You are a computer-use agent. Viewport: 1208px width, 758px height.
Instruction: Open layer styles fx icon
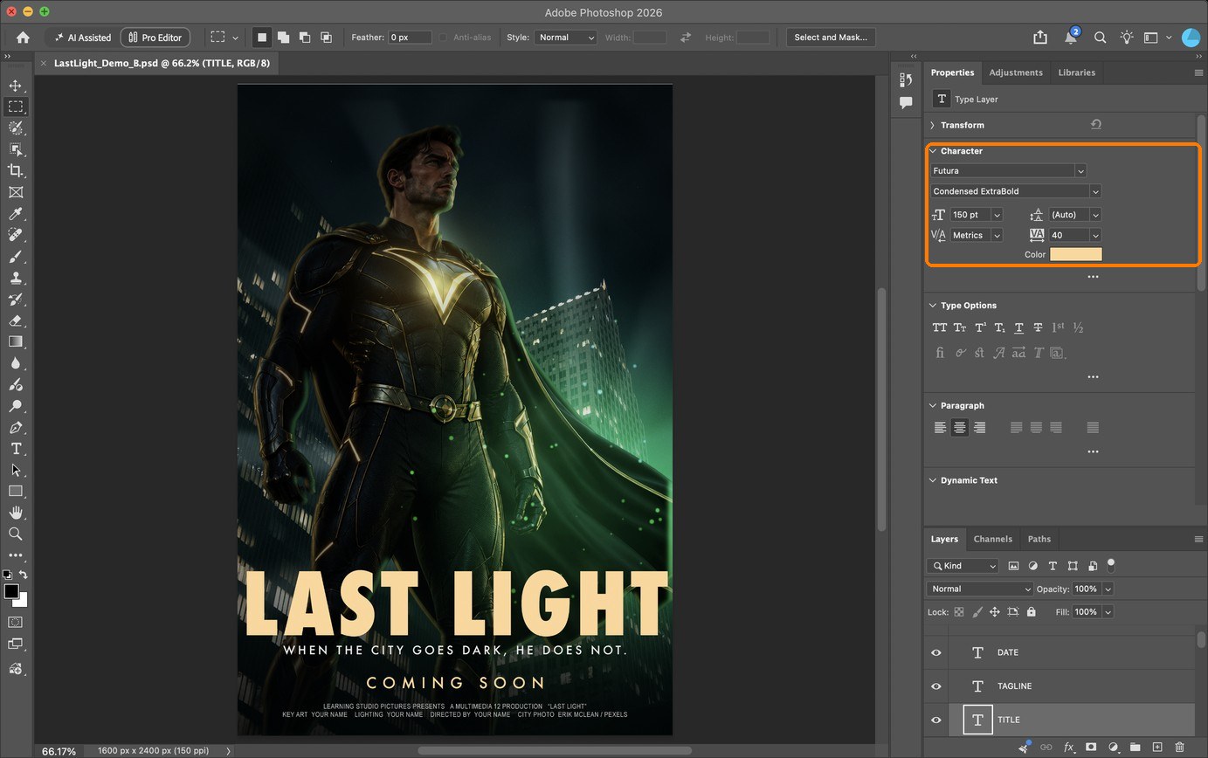click(1068, 748)
